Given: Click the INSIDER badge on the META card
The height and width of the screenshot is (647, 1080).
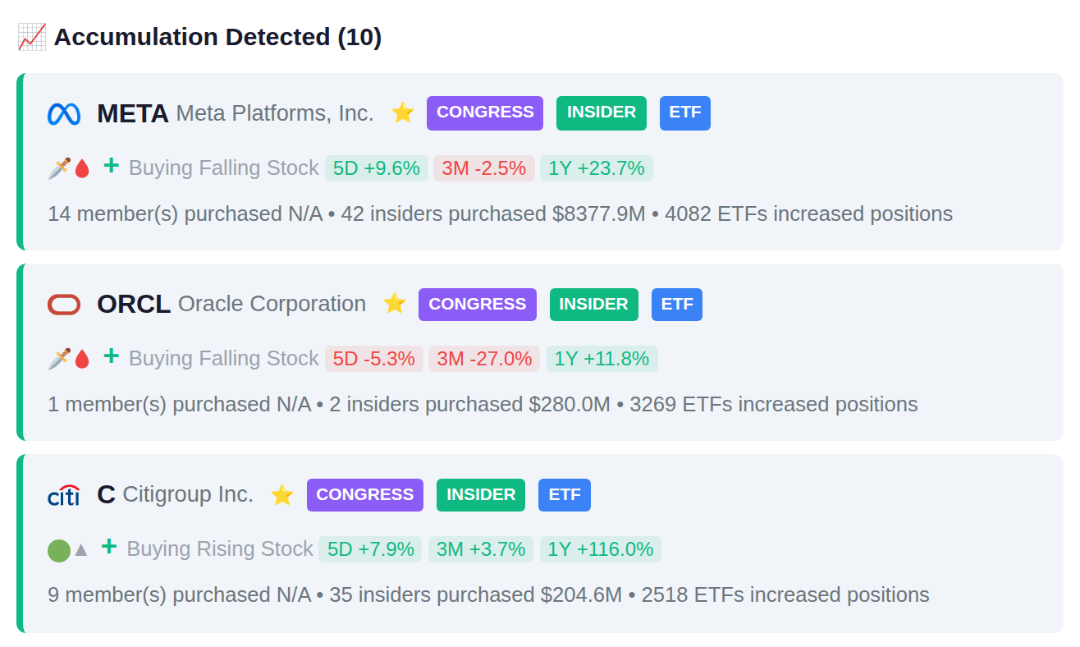Looking at the screenshot, I should 602,113.
